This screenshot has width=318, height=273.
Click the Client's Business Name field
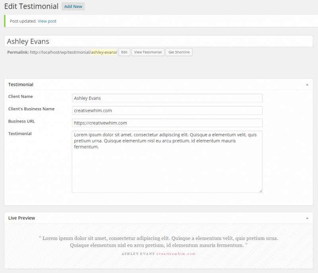click(167, 110)
